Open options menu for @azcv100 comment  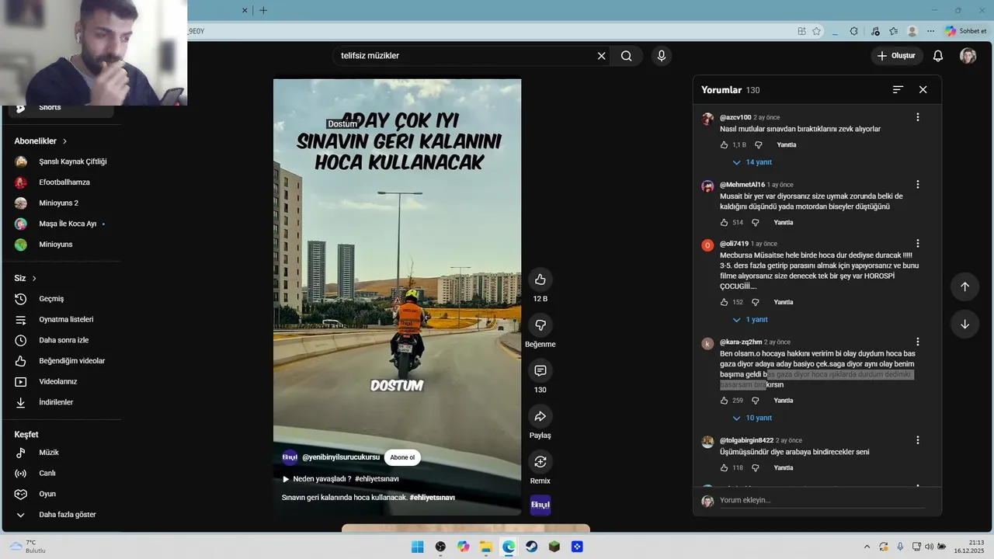tap(918, 117)
